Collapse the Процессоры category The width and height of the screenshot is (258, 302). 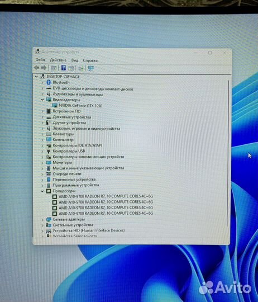[x=42, y=191]
